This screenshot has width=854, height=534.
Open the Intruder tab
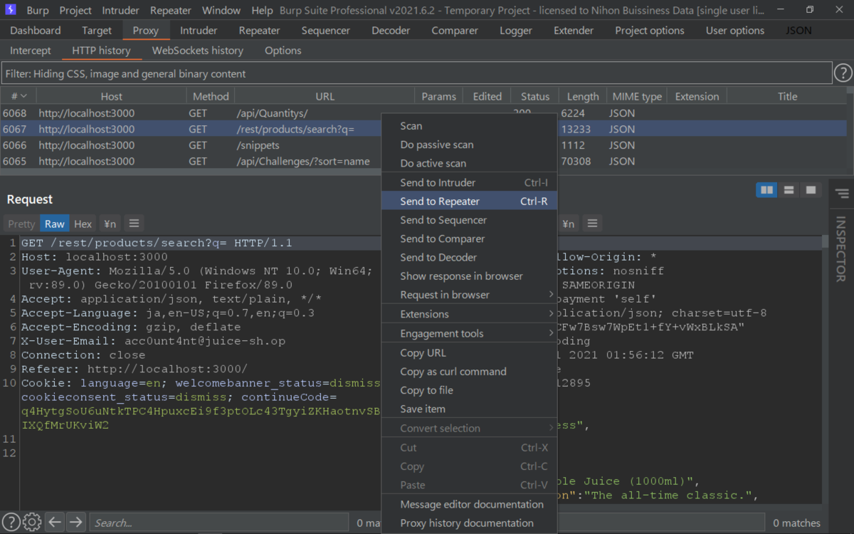(199, 31)
